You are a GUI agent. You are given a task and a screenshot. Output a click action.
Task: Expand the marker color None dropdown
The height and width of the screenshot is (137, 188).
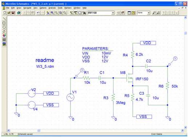[x=149, y=13]
